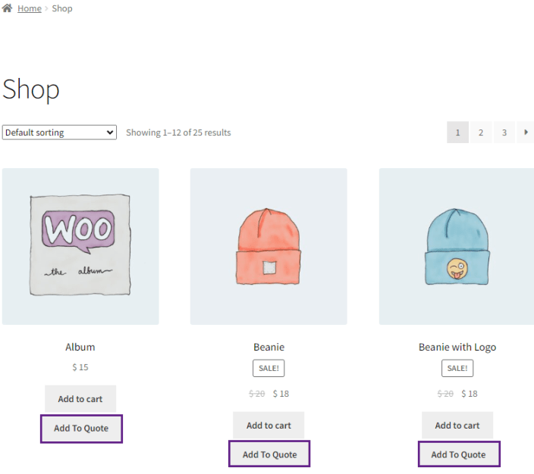This screenshot has width=534, height=474.
Task: Click the home icon in breadcrumb
Action: pos(7,8)
